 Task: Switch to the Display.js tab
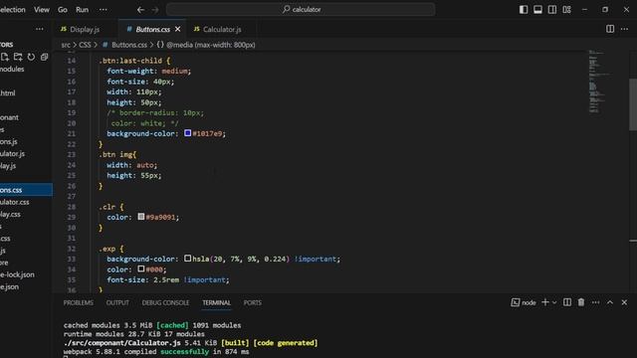[x=85, y=29]
